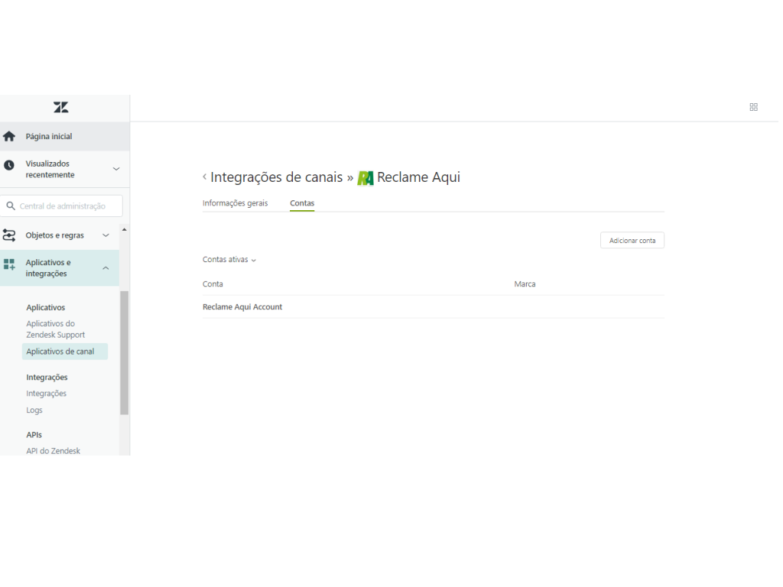Click the home icon beside Página inicial
Image resolution: width=783 pixels, height=587 pixels.
tap(9, 137)
